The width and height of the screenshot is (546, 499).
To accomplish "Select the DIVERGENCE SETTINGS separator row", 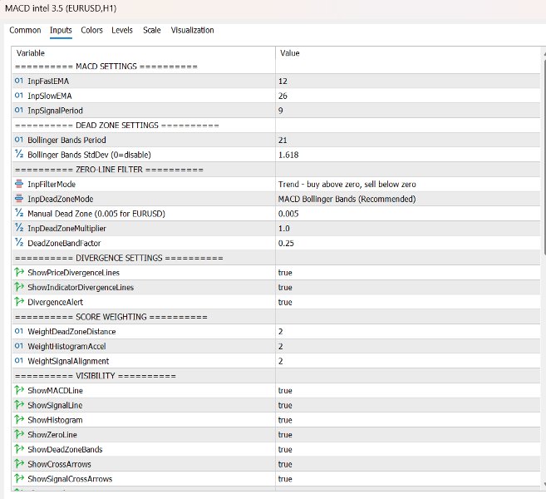I will pos(276,258).
